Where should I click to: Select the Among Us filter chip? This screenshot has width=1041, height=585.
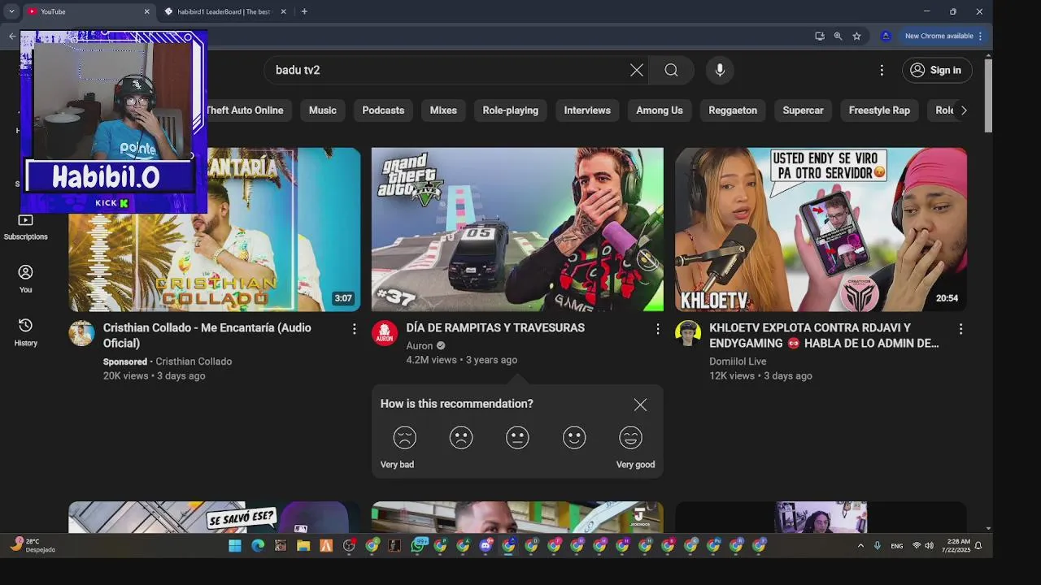[x=660, y=110]
